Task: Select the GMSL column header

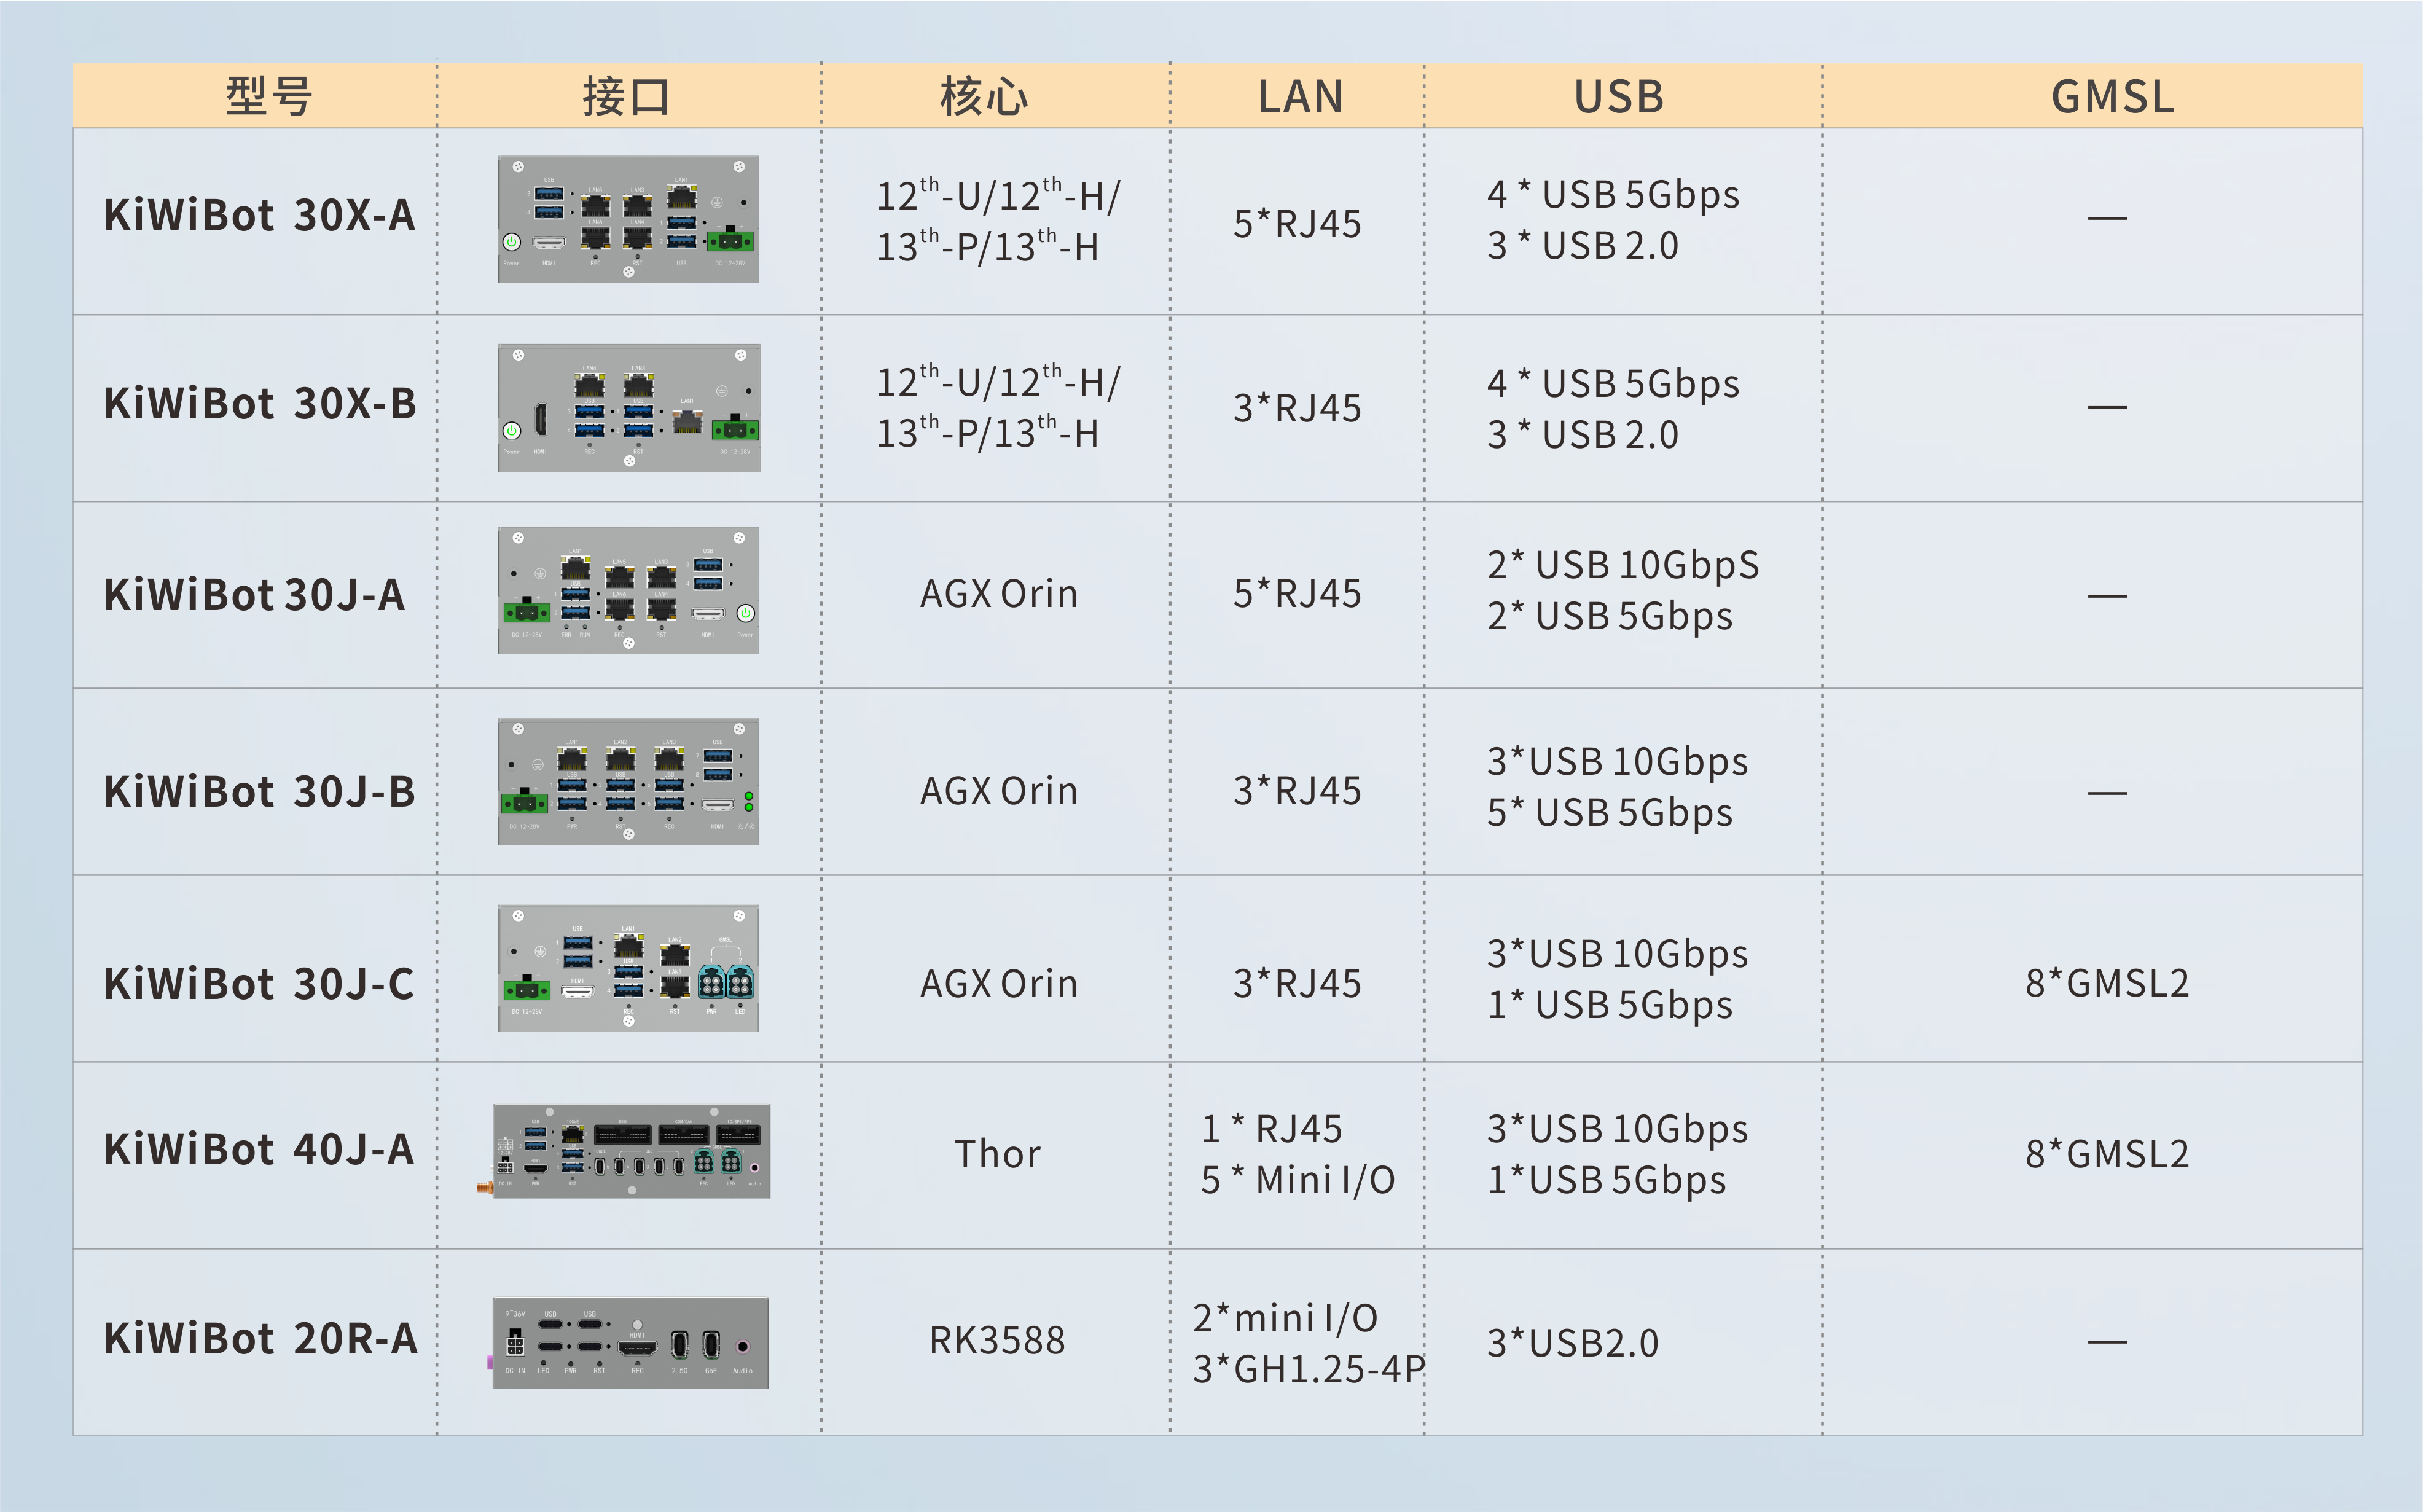Action: (2112, 97)
